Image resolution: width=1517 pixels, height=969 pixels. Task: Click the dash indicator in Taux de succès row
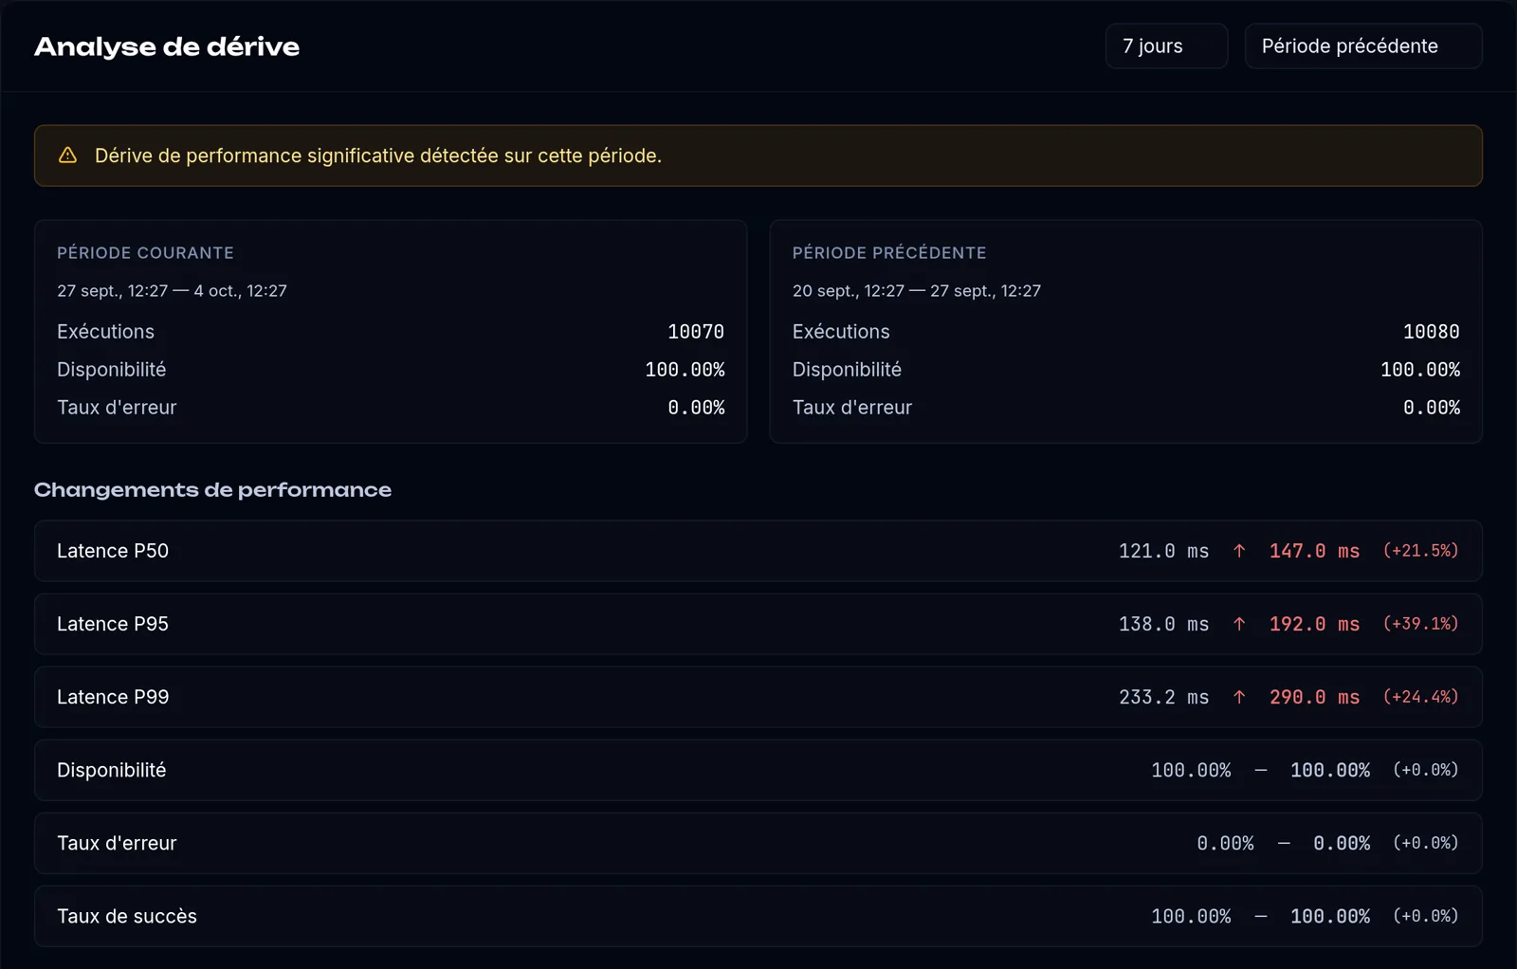click(x=1261, y=917)
